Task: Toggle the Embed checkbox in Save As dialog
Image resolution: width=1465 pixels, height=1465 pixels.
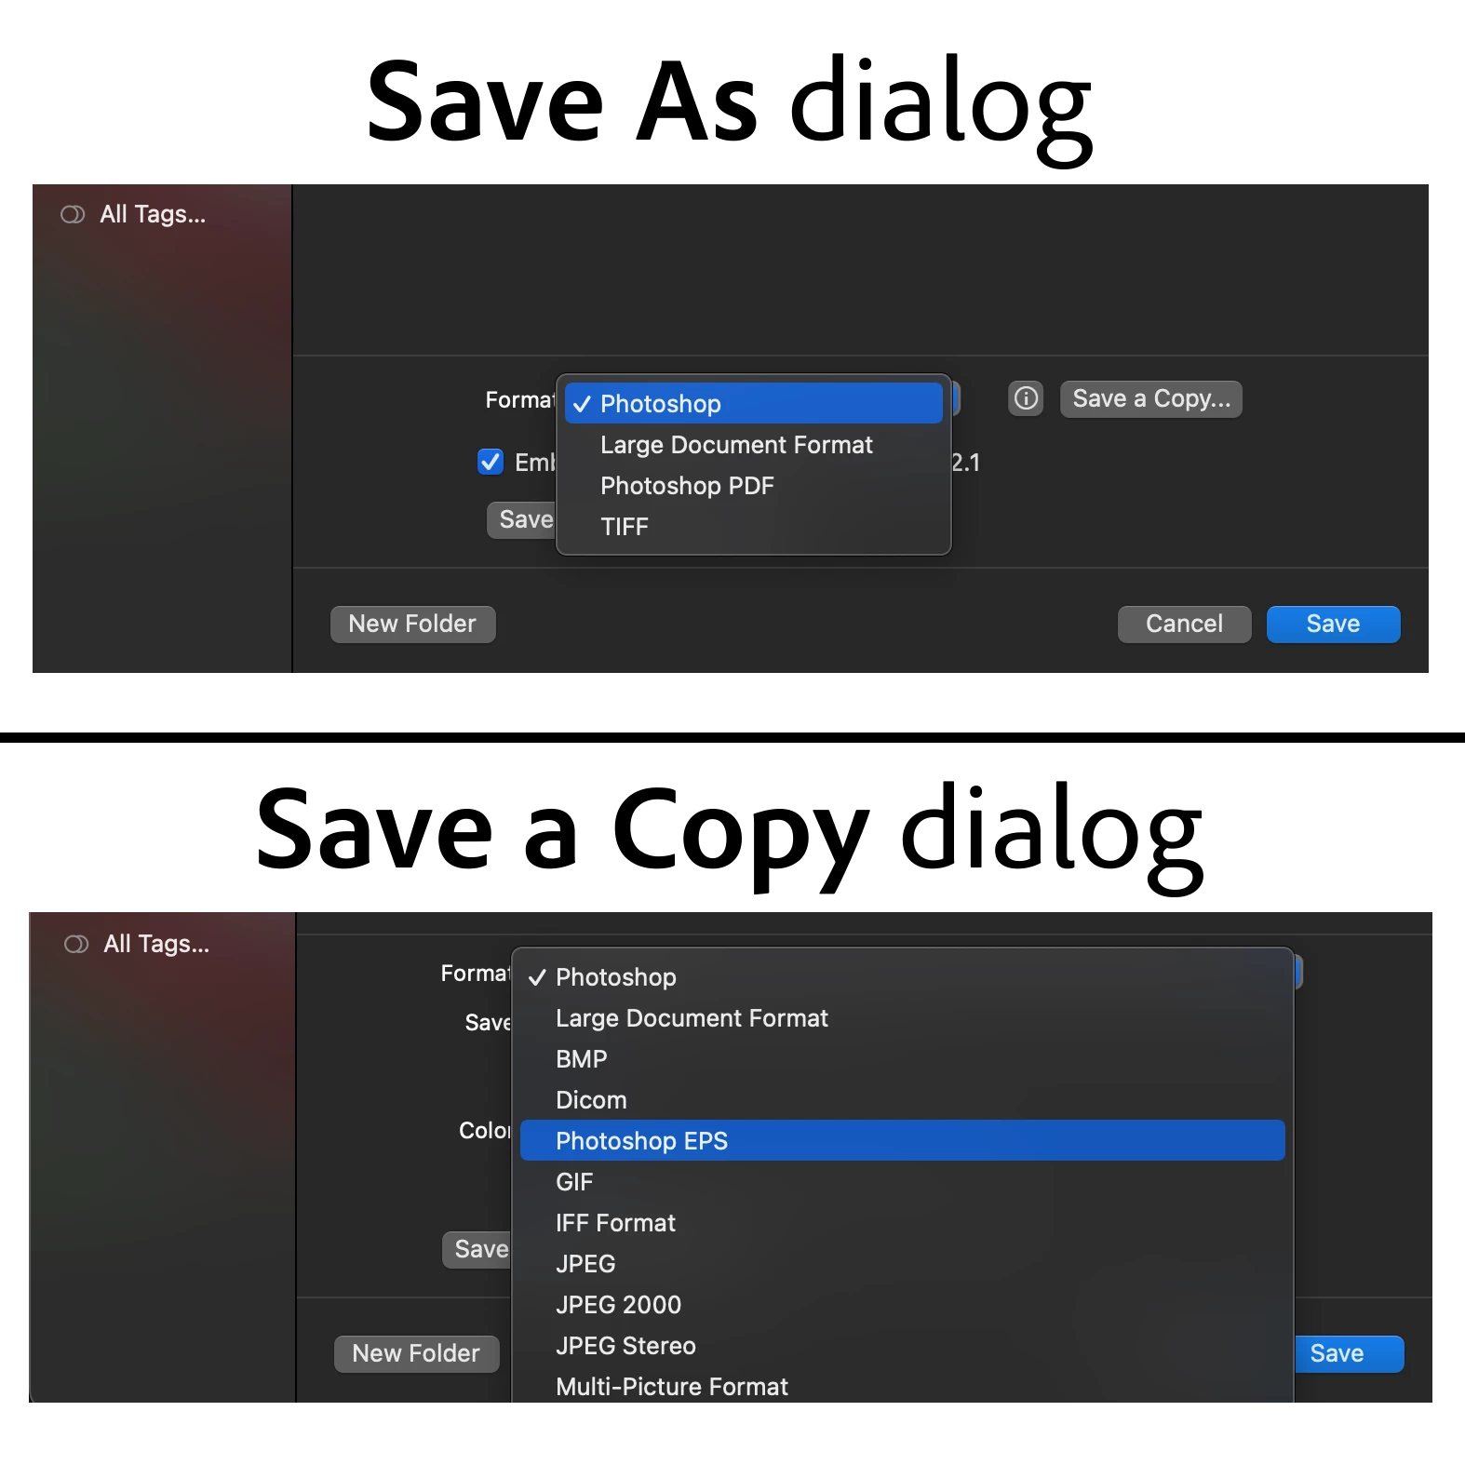Action: [491, 462]
